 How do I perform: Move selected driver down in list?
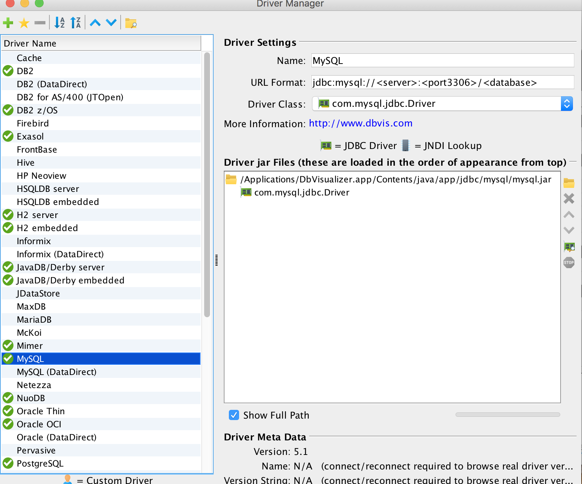(111, 23)
